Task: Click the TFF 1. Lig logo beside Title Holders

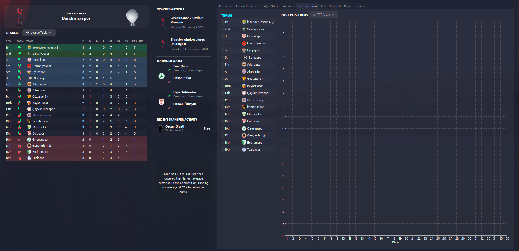Action: click(x=20, y=16)
